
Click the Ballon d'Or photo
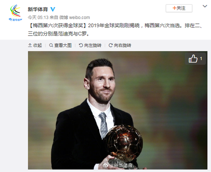click(x=118, y=110)
